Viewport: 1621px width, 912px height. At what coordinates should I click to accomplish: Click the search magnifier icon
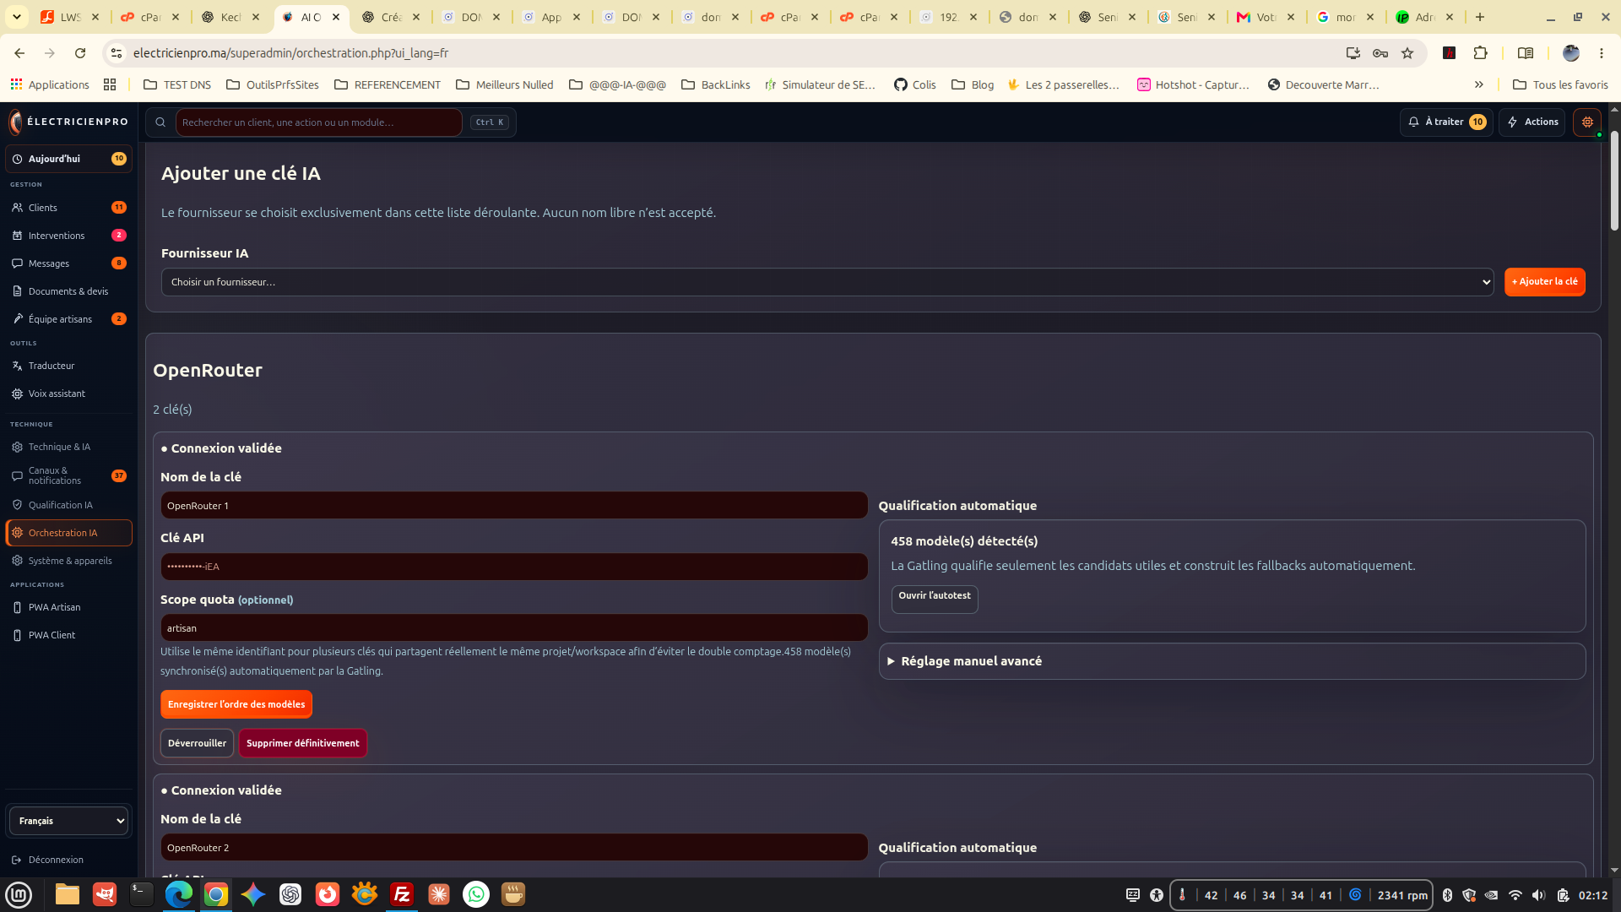(160, 122)
